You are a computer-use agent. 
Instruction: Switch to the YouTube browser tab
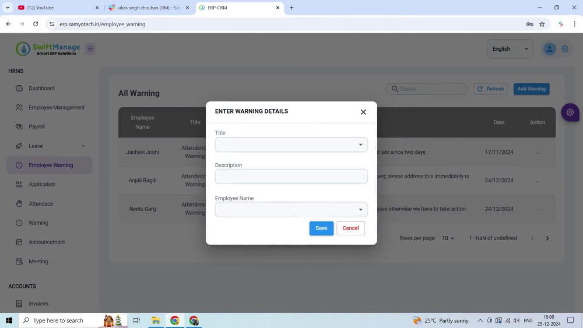(x=58, y=8)
